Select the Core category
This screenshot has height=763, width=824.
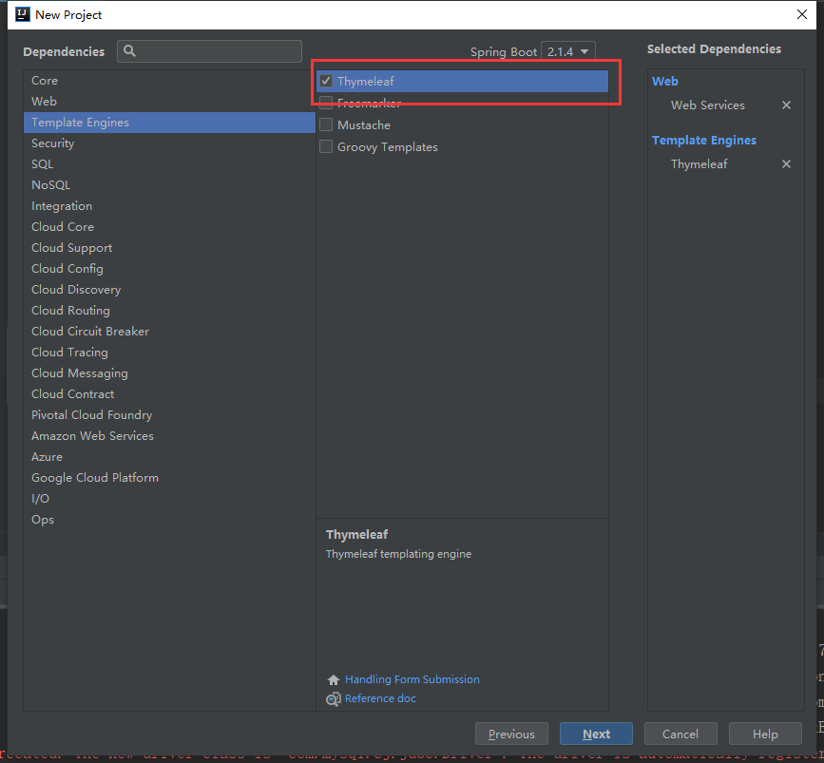pos(169,81)
